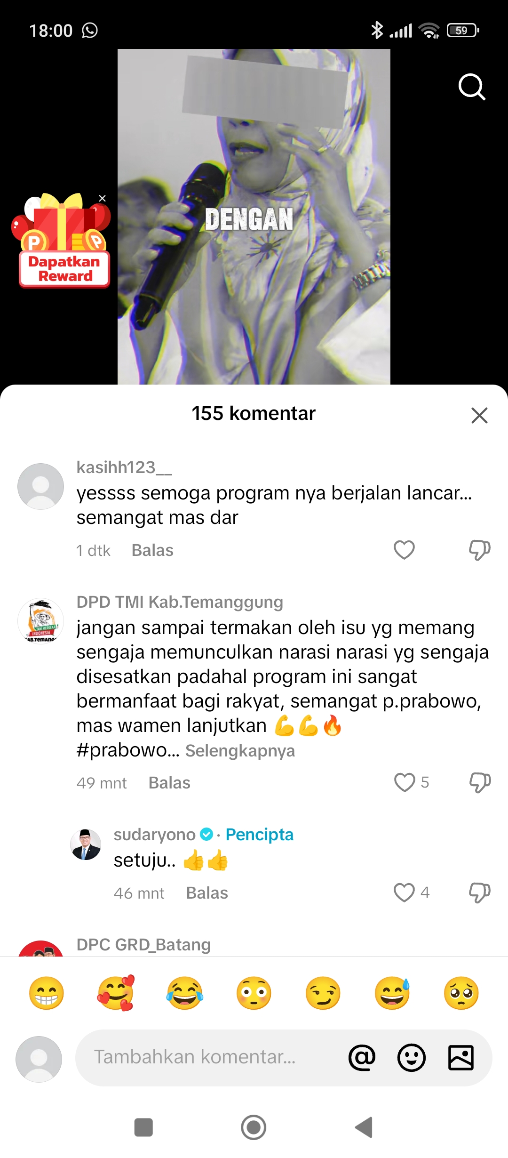Expand comment with Selengkapnya
The width and height of the screenshot is (508, 1158).
pyautogui.click(x=240, y=751)
